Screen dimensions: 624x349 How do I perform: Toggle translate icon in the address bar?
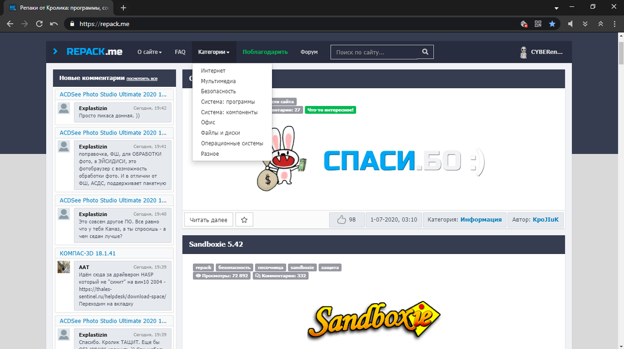[x=523, y=23]
